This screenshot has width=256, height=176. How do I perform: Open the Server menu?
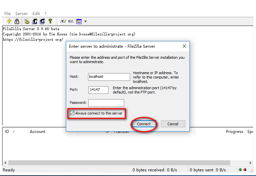(21, 14)
